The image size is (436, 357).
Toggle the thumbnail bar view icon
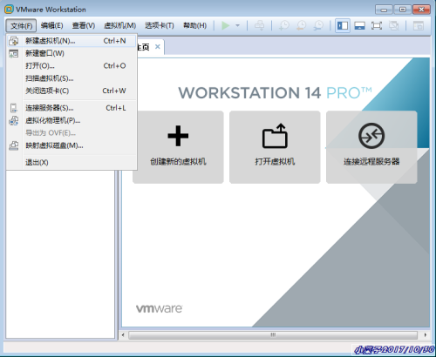coord(359,25)
